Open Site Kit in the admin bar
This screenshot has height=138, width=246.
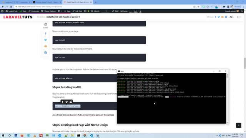[95, 11]
